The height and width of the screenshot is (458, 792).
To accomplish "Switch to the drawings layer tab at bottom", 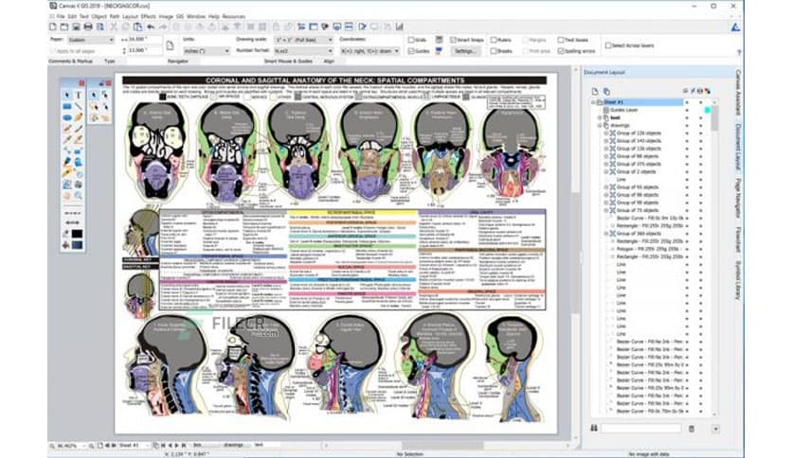I will tap(233, 445).
